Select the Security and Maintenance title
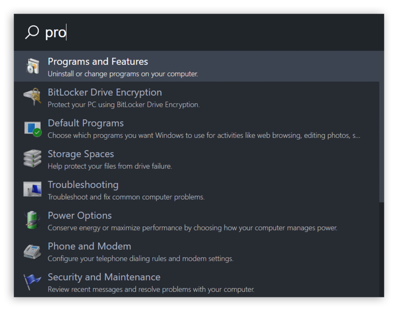This screenshot has width=398, height=311. click(104, 277)
